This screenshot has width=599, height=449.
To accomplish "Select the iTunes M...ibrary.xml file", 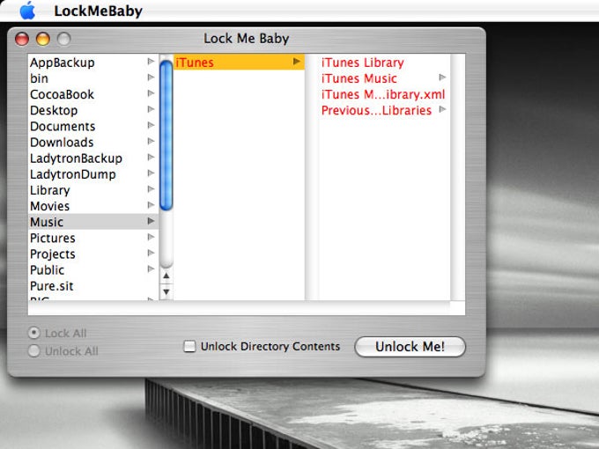I will click(x=385, y=94).
